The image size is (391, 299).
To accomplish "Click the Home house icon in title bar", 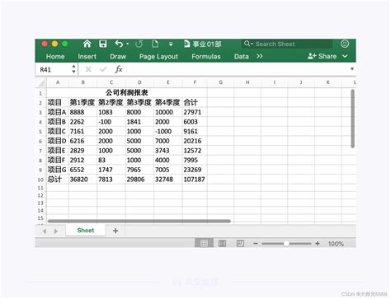I will coord(87,44).
